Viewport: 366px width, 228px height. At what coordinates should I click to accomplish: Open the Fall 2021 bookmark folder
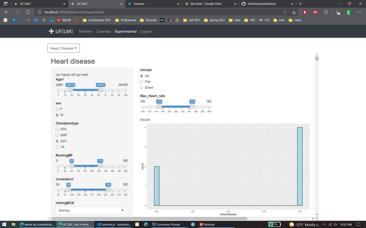point(192,20)
